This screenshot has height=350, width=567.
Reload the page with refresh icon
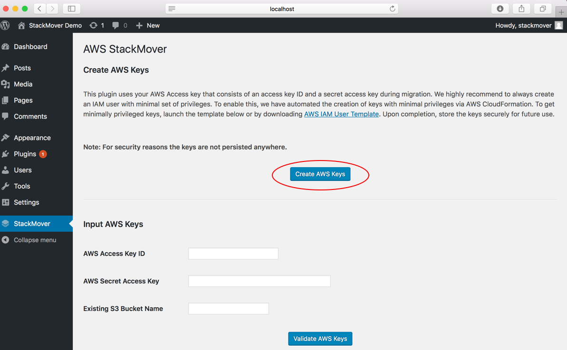click(x=393, y=9)
